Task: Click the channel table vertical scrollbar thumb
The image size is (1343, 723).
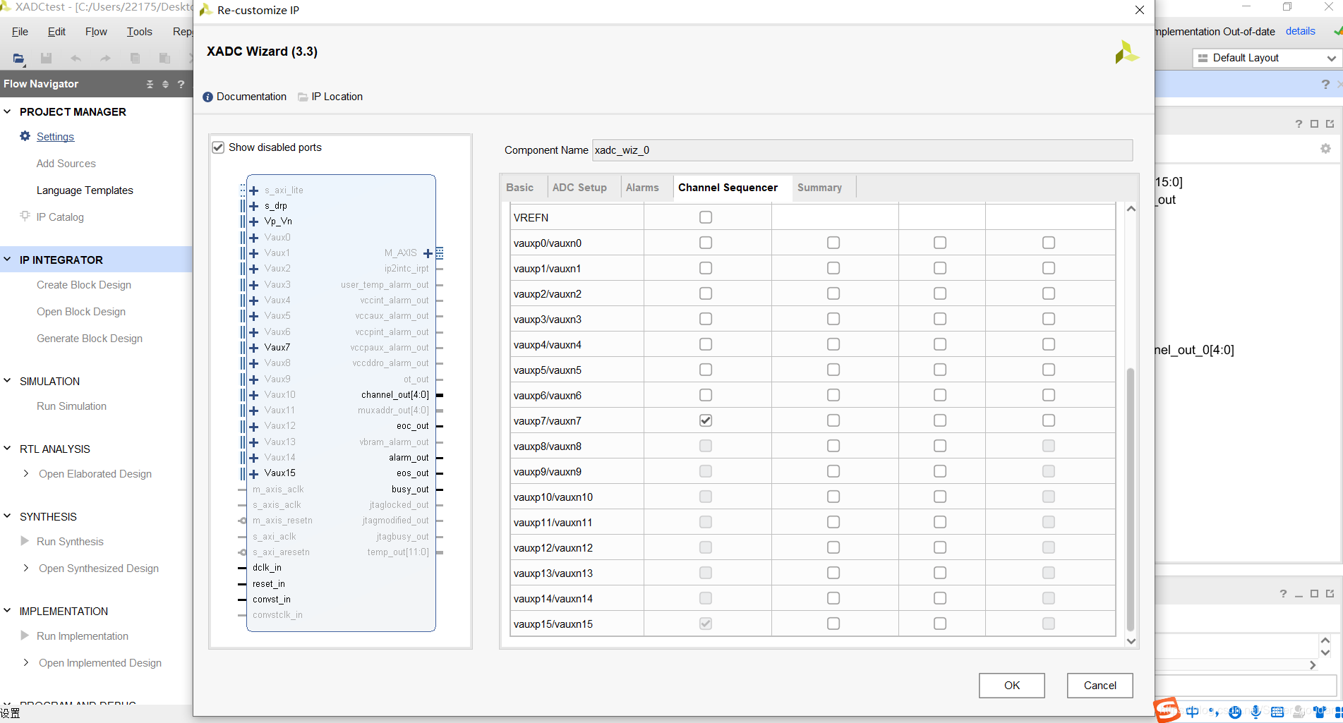Action: [x=1131, y=499]
